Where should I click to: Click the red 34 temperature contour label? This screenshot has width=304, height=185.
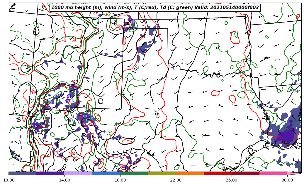coord(74,40)
